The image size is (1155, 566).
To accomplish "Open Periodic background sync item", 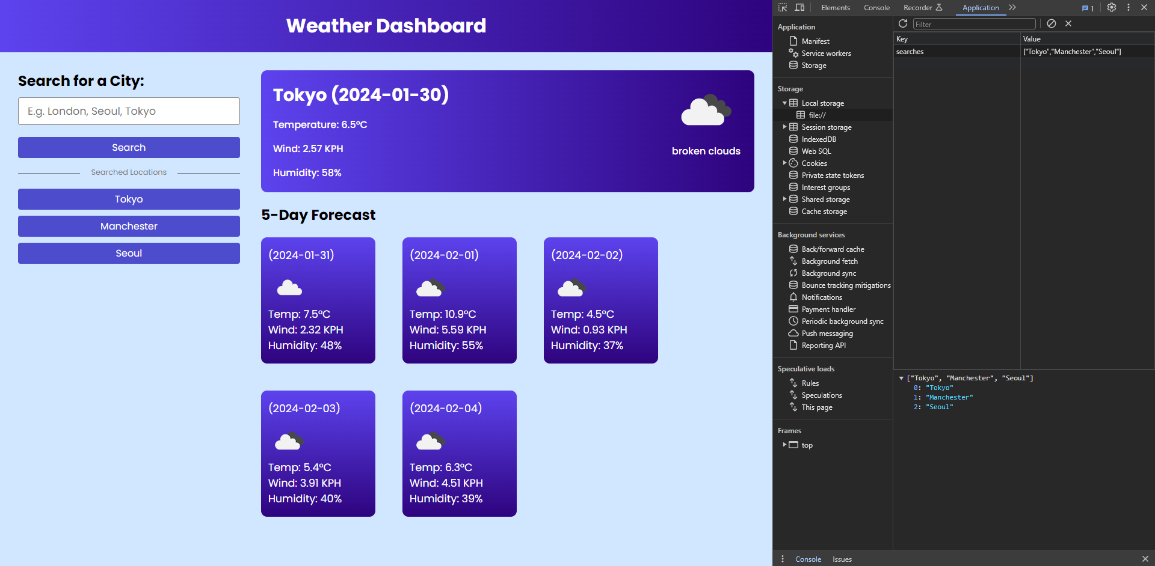I will 842,321.
